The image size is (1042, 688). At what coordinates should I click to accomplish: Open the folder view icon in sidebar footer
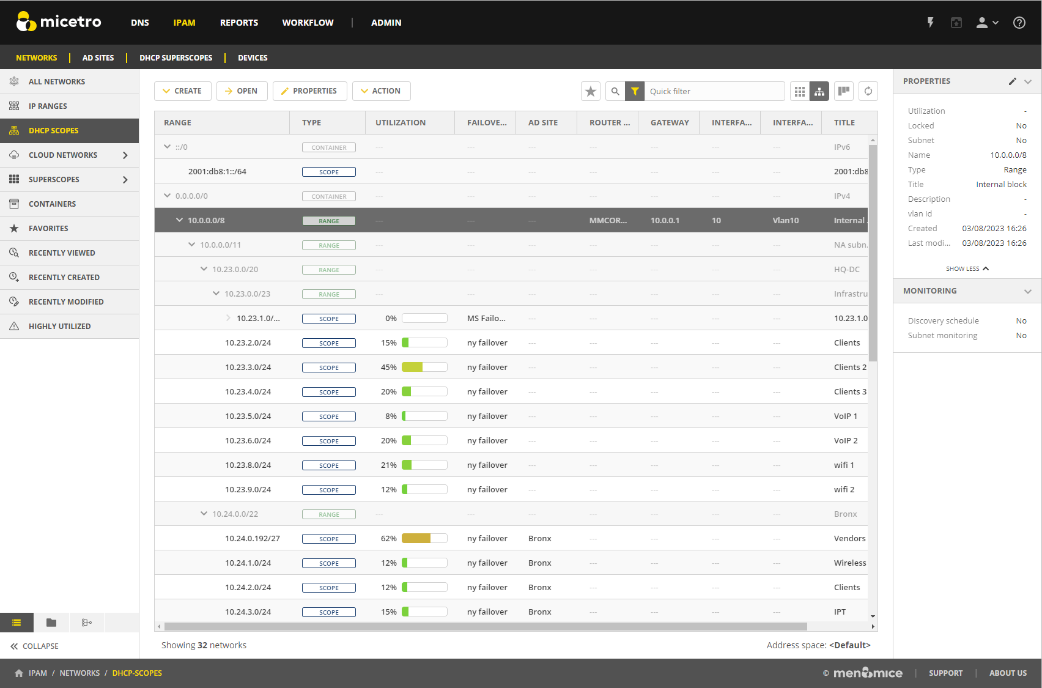(51, 623)
